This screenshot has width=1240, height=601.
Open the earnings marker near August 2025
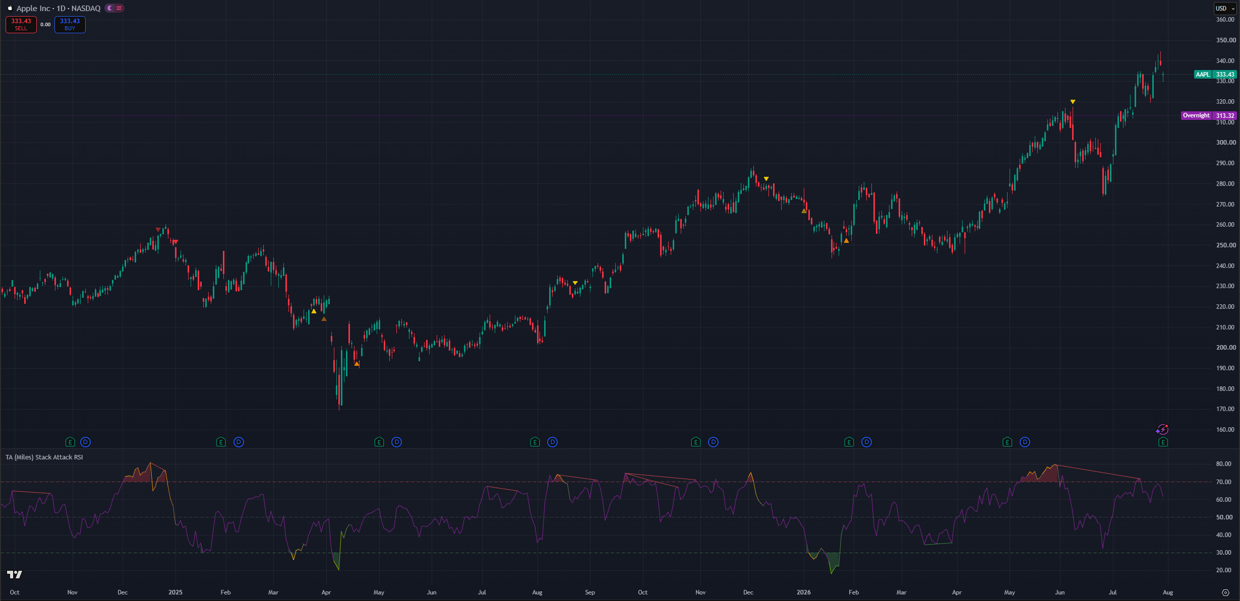(535, 442)
